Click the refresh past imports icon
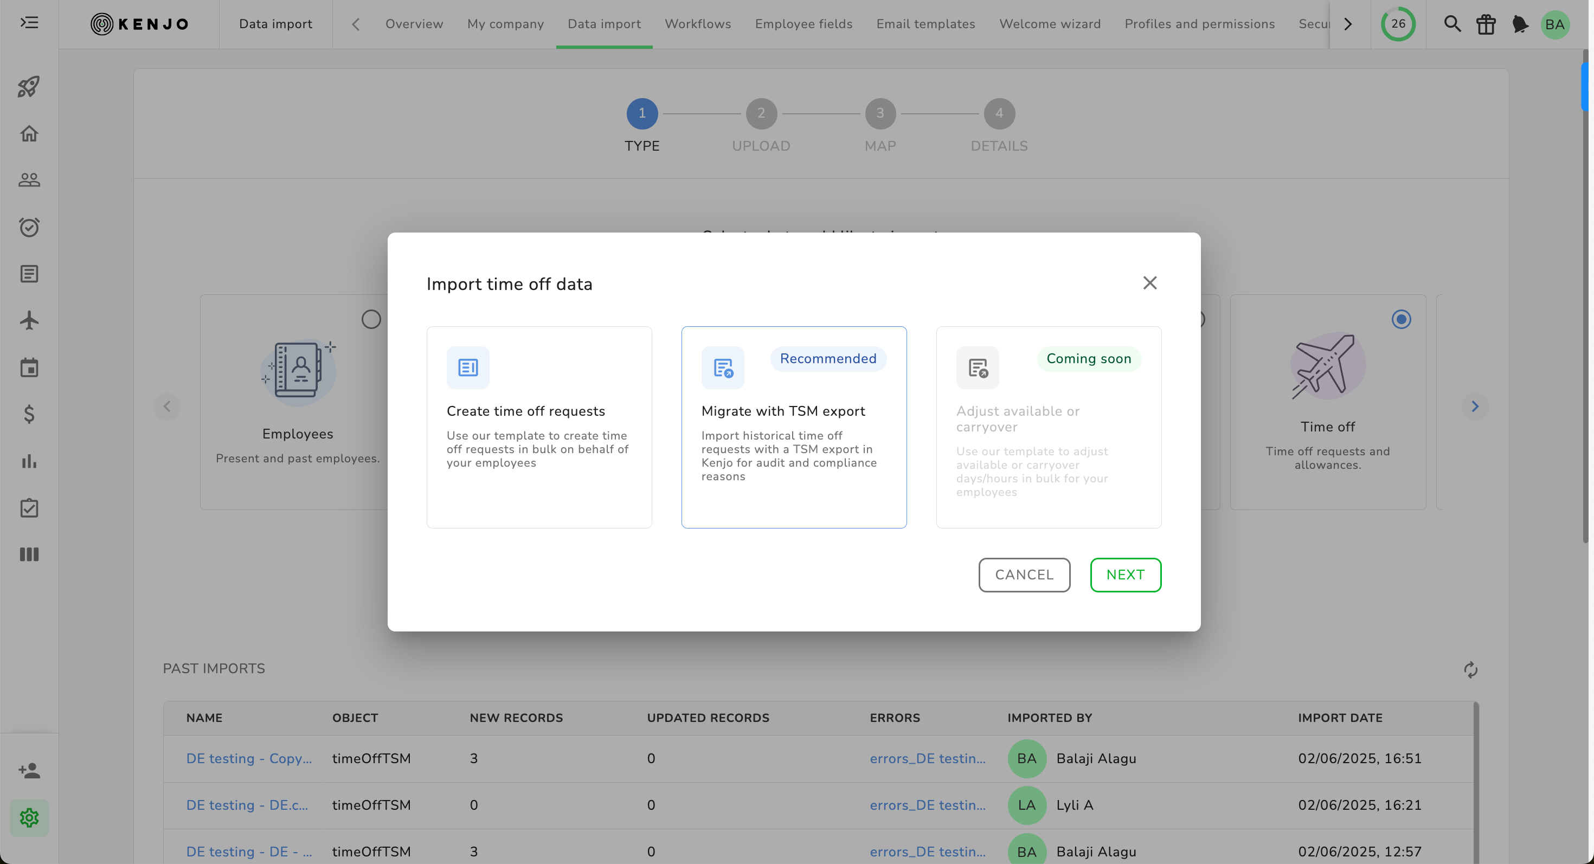 pos(1470,669)
